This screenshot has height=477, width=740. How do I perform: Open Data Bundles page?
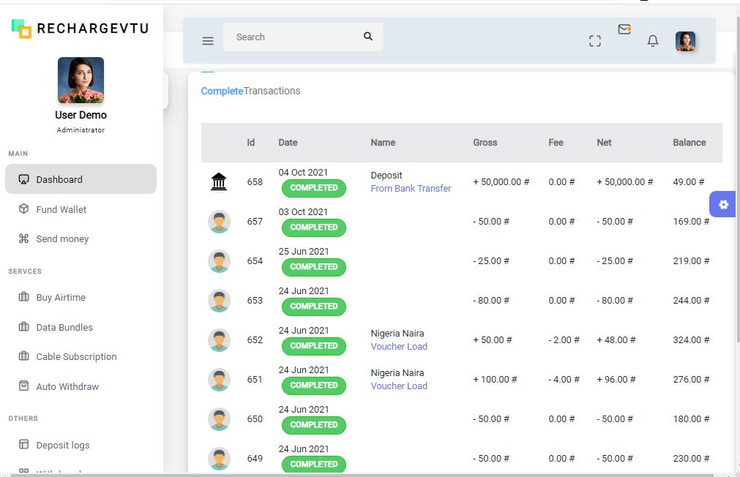64,327
